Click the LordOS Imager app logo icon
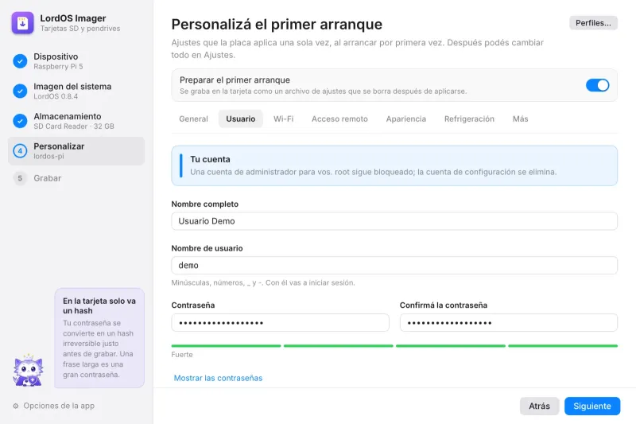636x424 pixels. tap(23, 23)
